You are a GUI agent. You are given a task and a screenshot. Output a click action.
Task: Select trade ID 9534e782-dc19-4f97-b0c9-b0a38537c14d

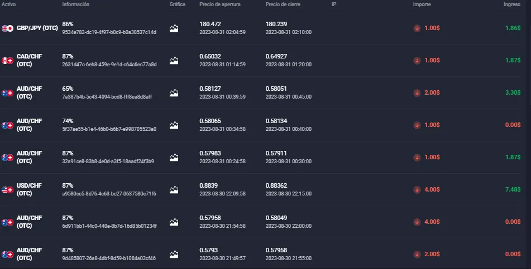[109, 32]
